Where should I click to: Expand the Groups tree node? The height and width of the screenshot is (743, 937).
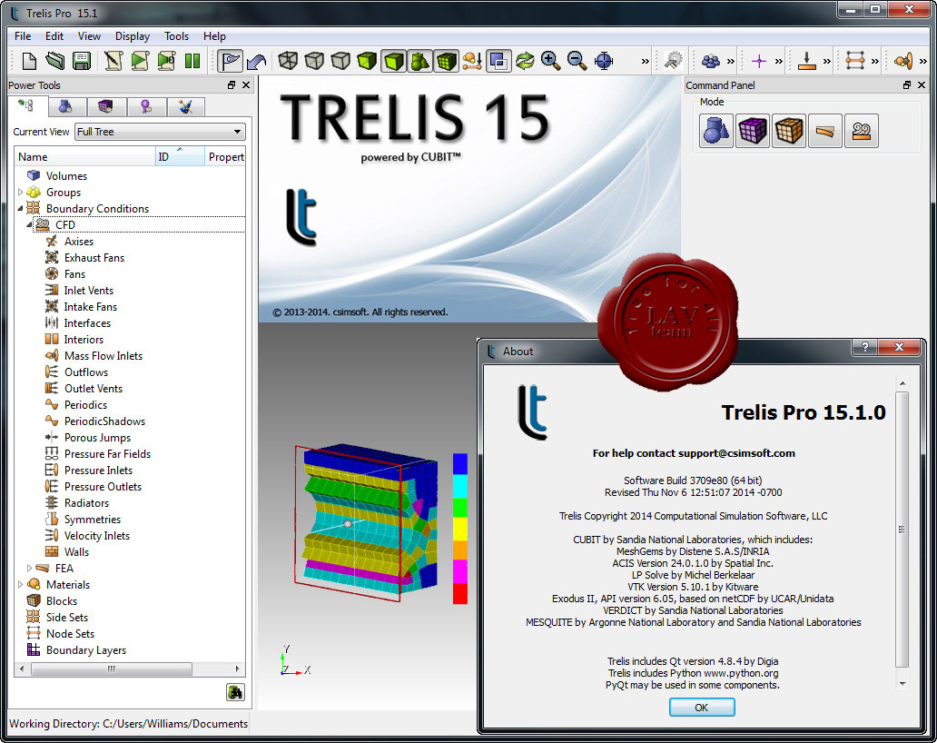tap(20, 193)
